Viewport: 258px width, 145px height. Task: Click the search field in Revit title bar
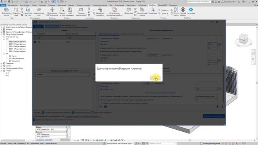tap(199, 2)
